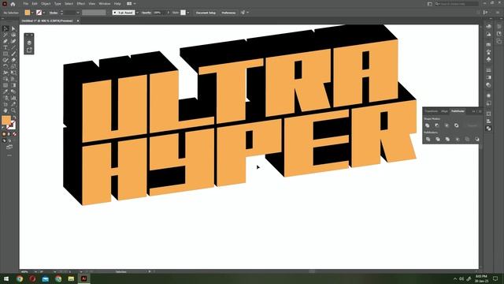The image size is (504, 284).
Task: Click Exclude in Pathfinder Shape Modes
Action: [x=457, y=125]
